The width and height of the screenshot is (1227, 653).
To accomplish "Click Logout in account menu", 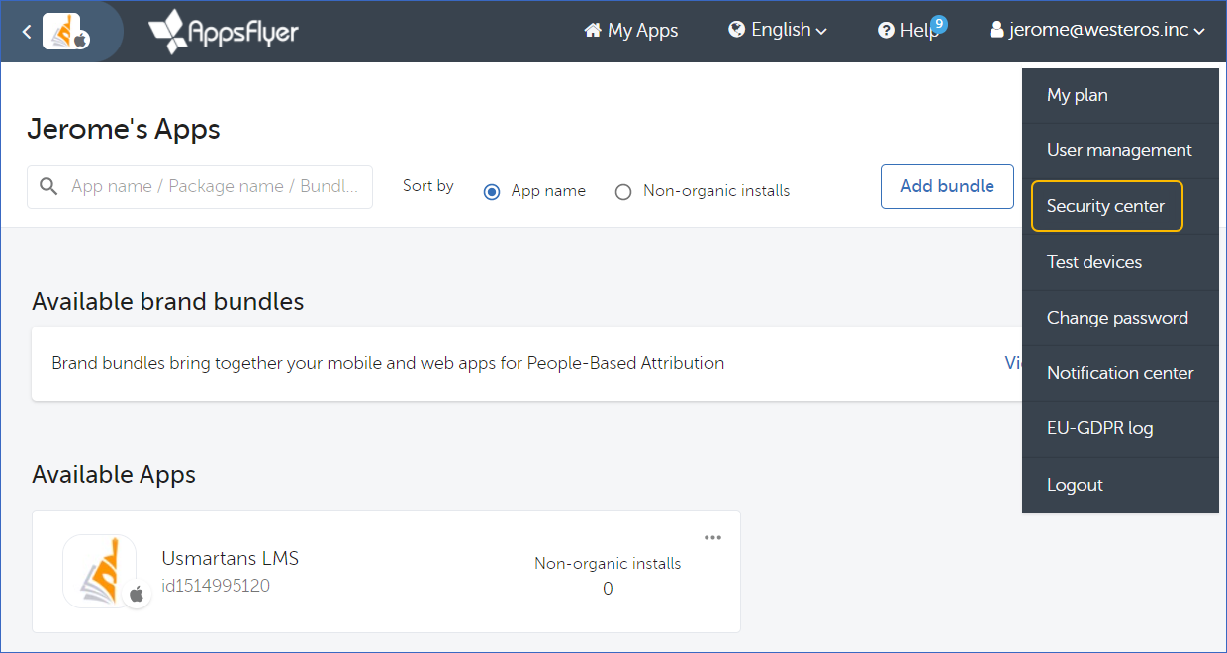I will pos(1120,485).
